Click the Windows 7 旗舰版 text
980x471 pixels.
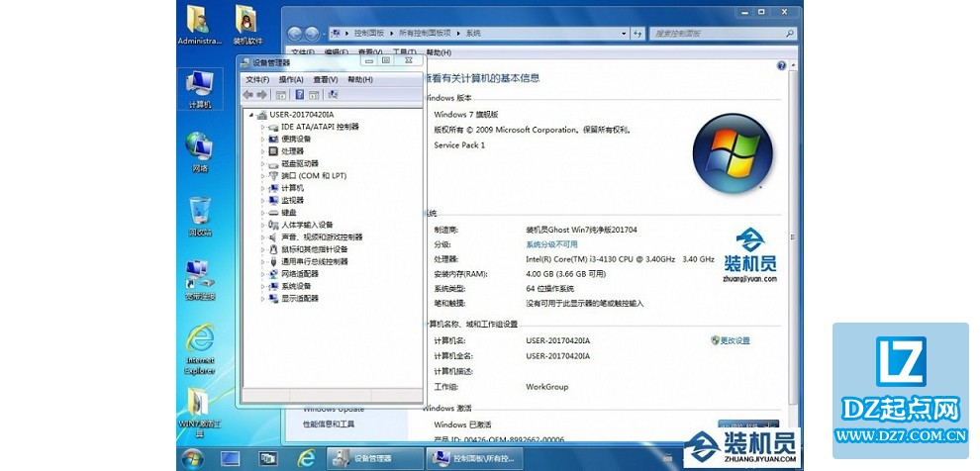click(x=466, y=115)
